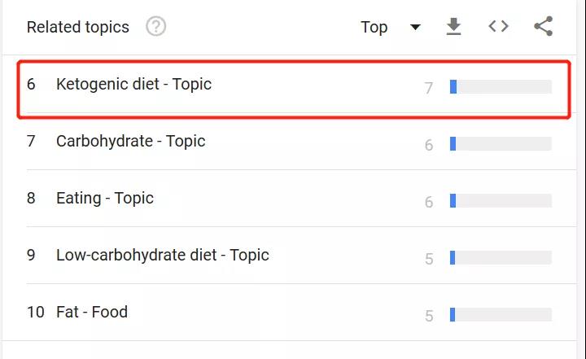Image resolution: width=586 pixels, height=359 pixels.
Task: Click the Carbohydrate score bar
Action: [501, 144]
